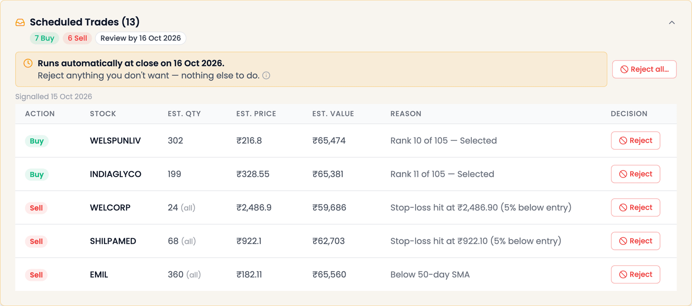Select the EMIL stock name
692x306 pixels.
99,274
